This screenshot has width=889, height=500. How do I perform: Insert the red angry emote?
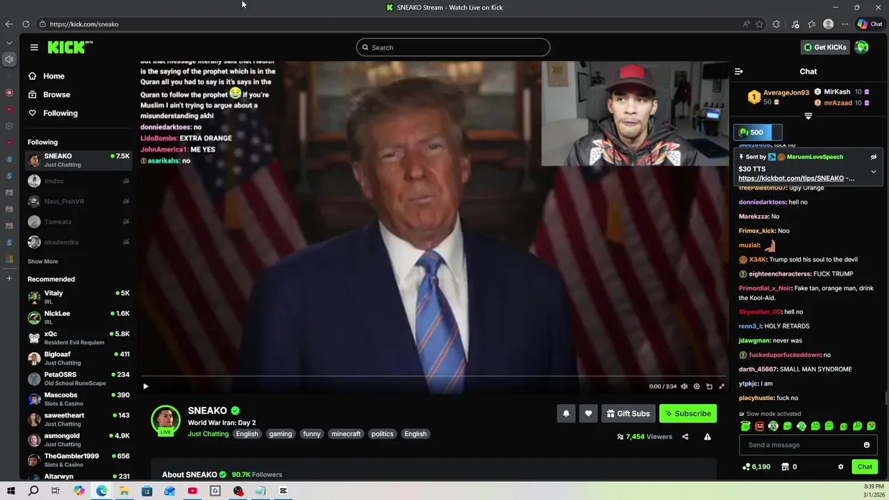pos(759,426)
